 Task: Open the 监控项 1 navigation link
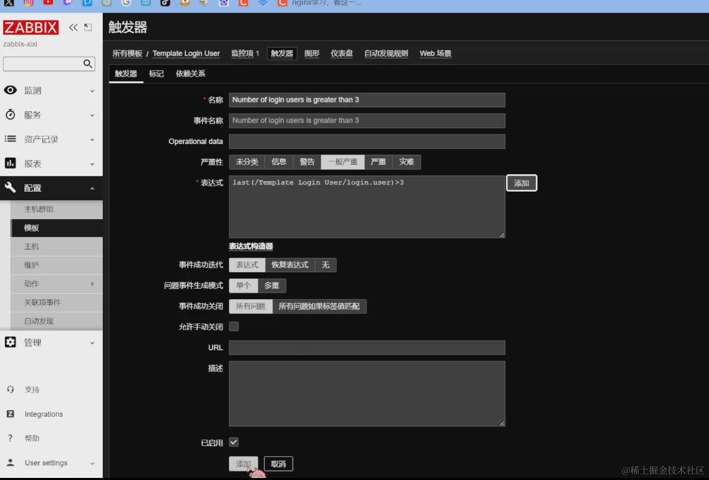[x=245, y=53]
